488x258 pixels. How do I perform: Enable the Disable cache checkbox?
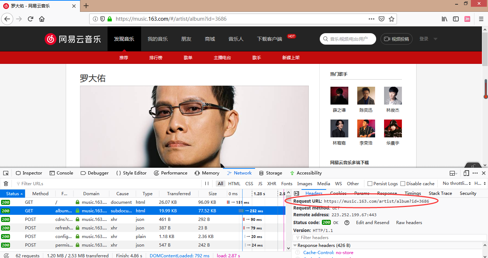[x=403, y=183]
